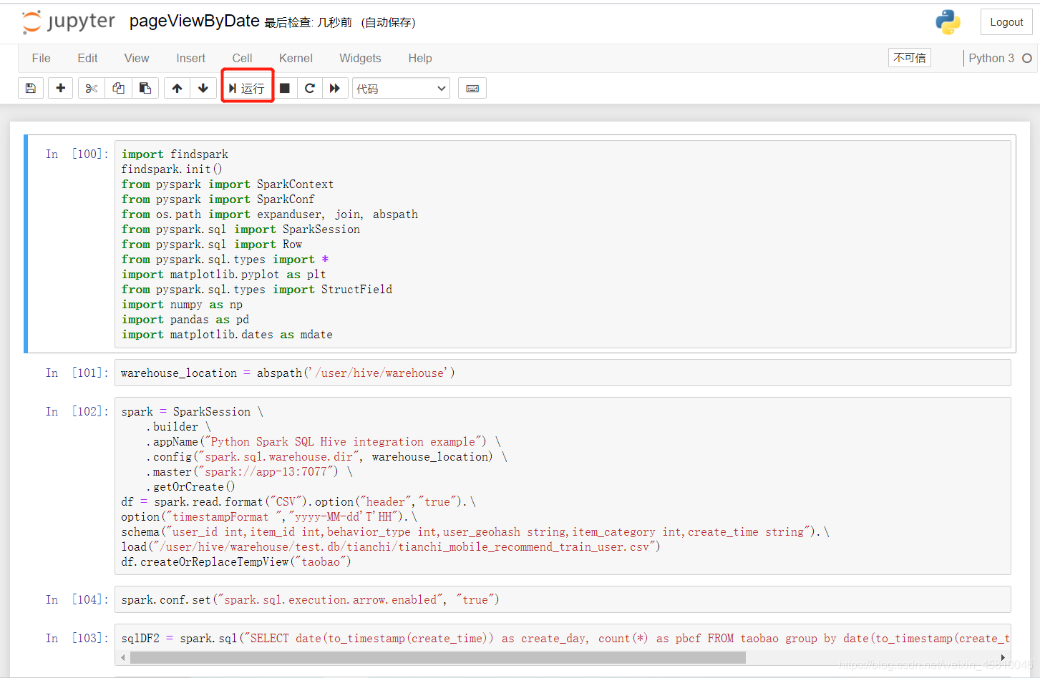Click the horizontal scrollbar of sqlDF2 cell

pyautogui.click(x=437, y=657)
